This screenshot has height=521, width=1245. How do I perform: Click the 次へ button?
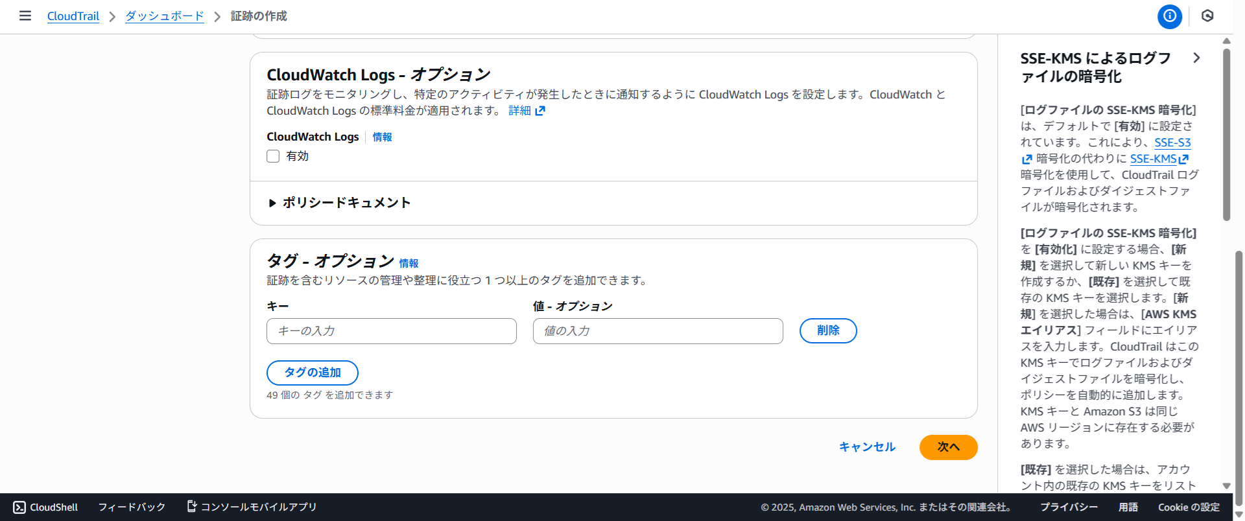948,447
